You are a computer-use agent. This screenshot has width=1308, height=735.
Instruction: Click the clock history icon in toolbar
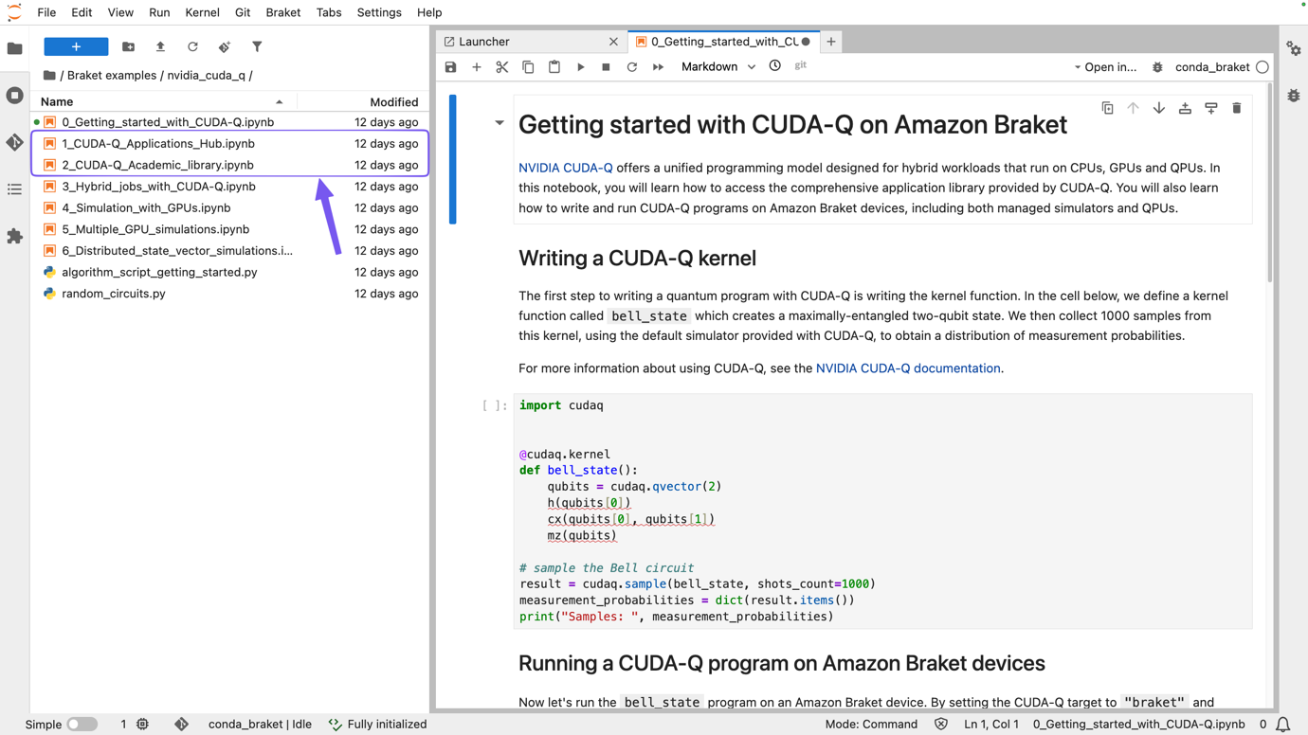(x=775, y=66)
